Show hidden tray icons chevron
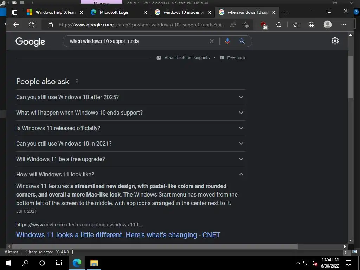The width and height of the screenshot is (360, 270). [297, 263]
